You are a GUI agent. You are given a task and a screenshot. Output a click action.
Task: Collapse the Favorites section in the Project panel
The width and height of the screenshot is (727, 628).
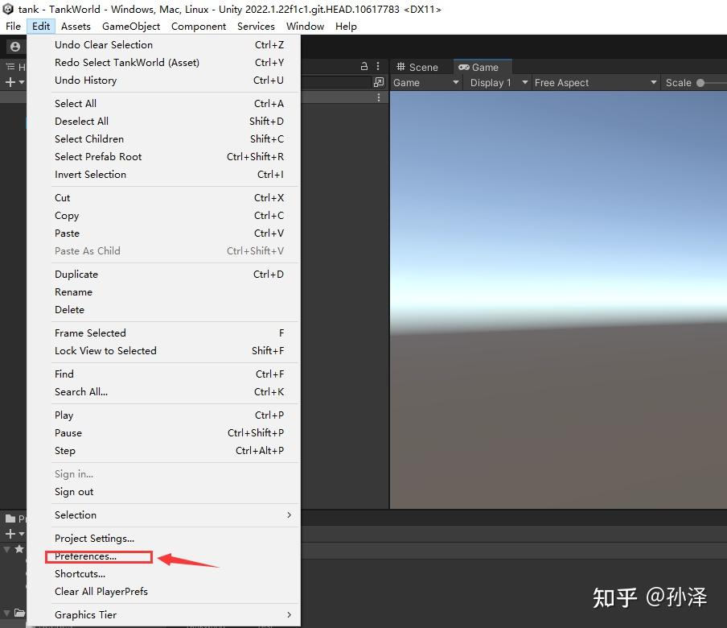click(6, 549)
